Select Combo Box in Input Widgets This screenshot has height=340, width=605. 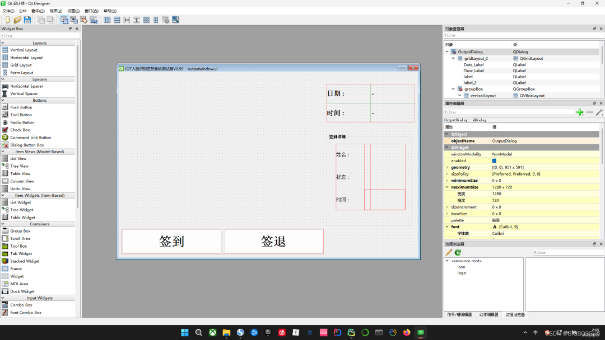pos(21,305)
